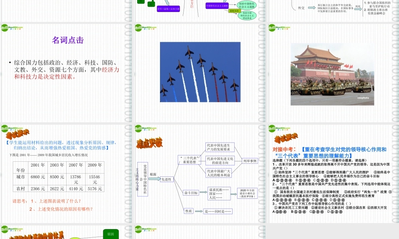Click the green 原因 box
The width and height of the screenshot is (399, 239).
[111, 234]
